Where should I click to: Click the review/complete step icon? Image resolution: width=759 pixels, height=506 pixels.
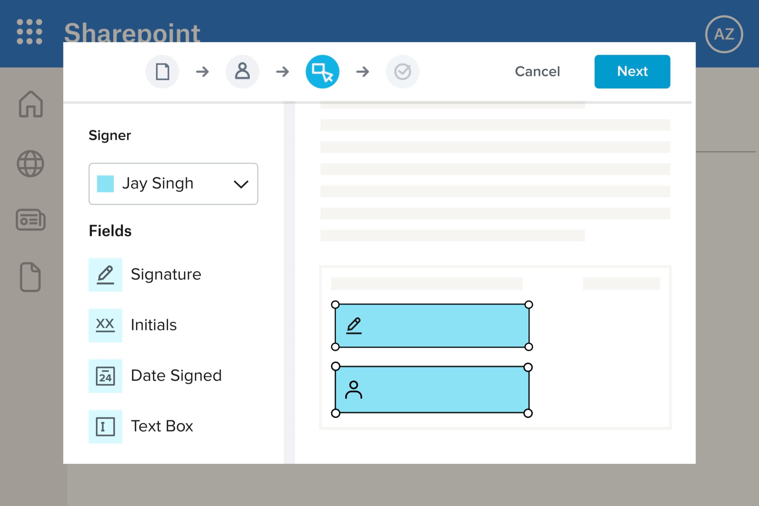[x=404, y=71]
